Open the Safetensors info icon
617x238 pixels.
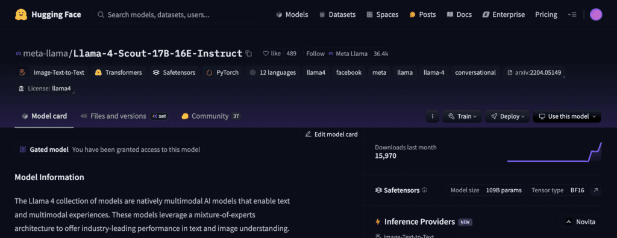[x=424, y=190]
